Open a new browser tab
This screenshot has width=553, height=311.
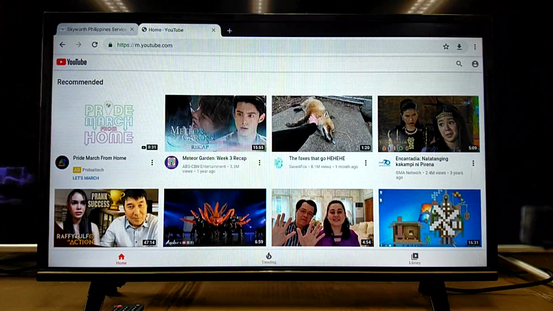click(x=229, y=31)
